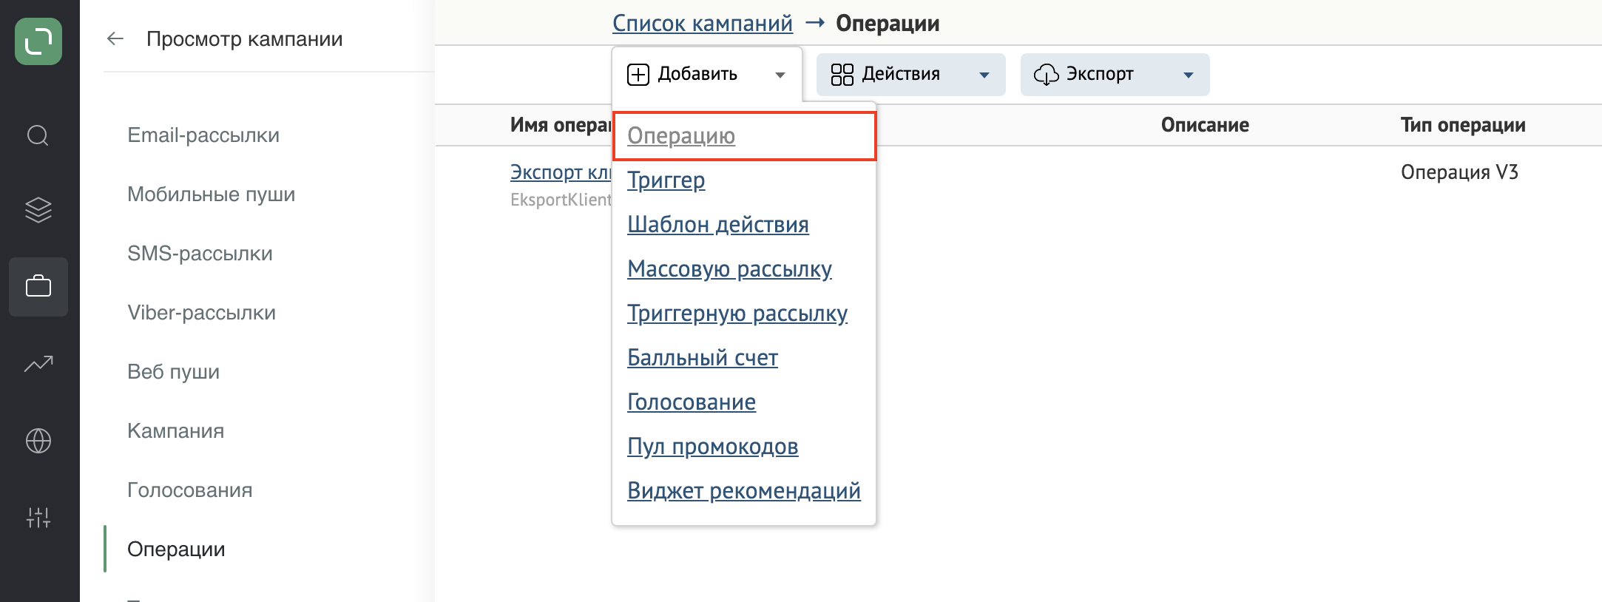Click the Описание column header
This screenshot has width=1602, height=602.
pos(1205,125)
